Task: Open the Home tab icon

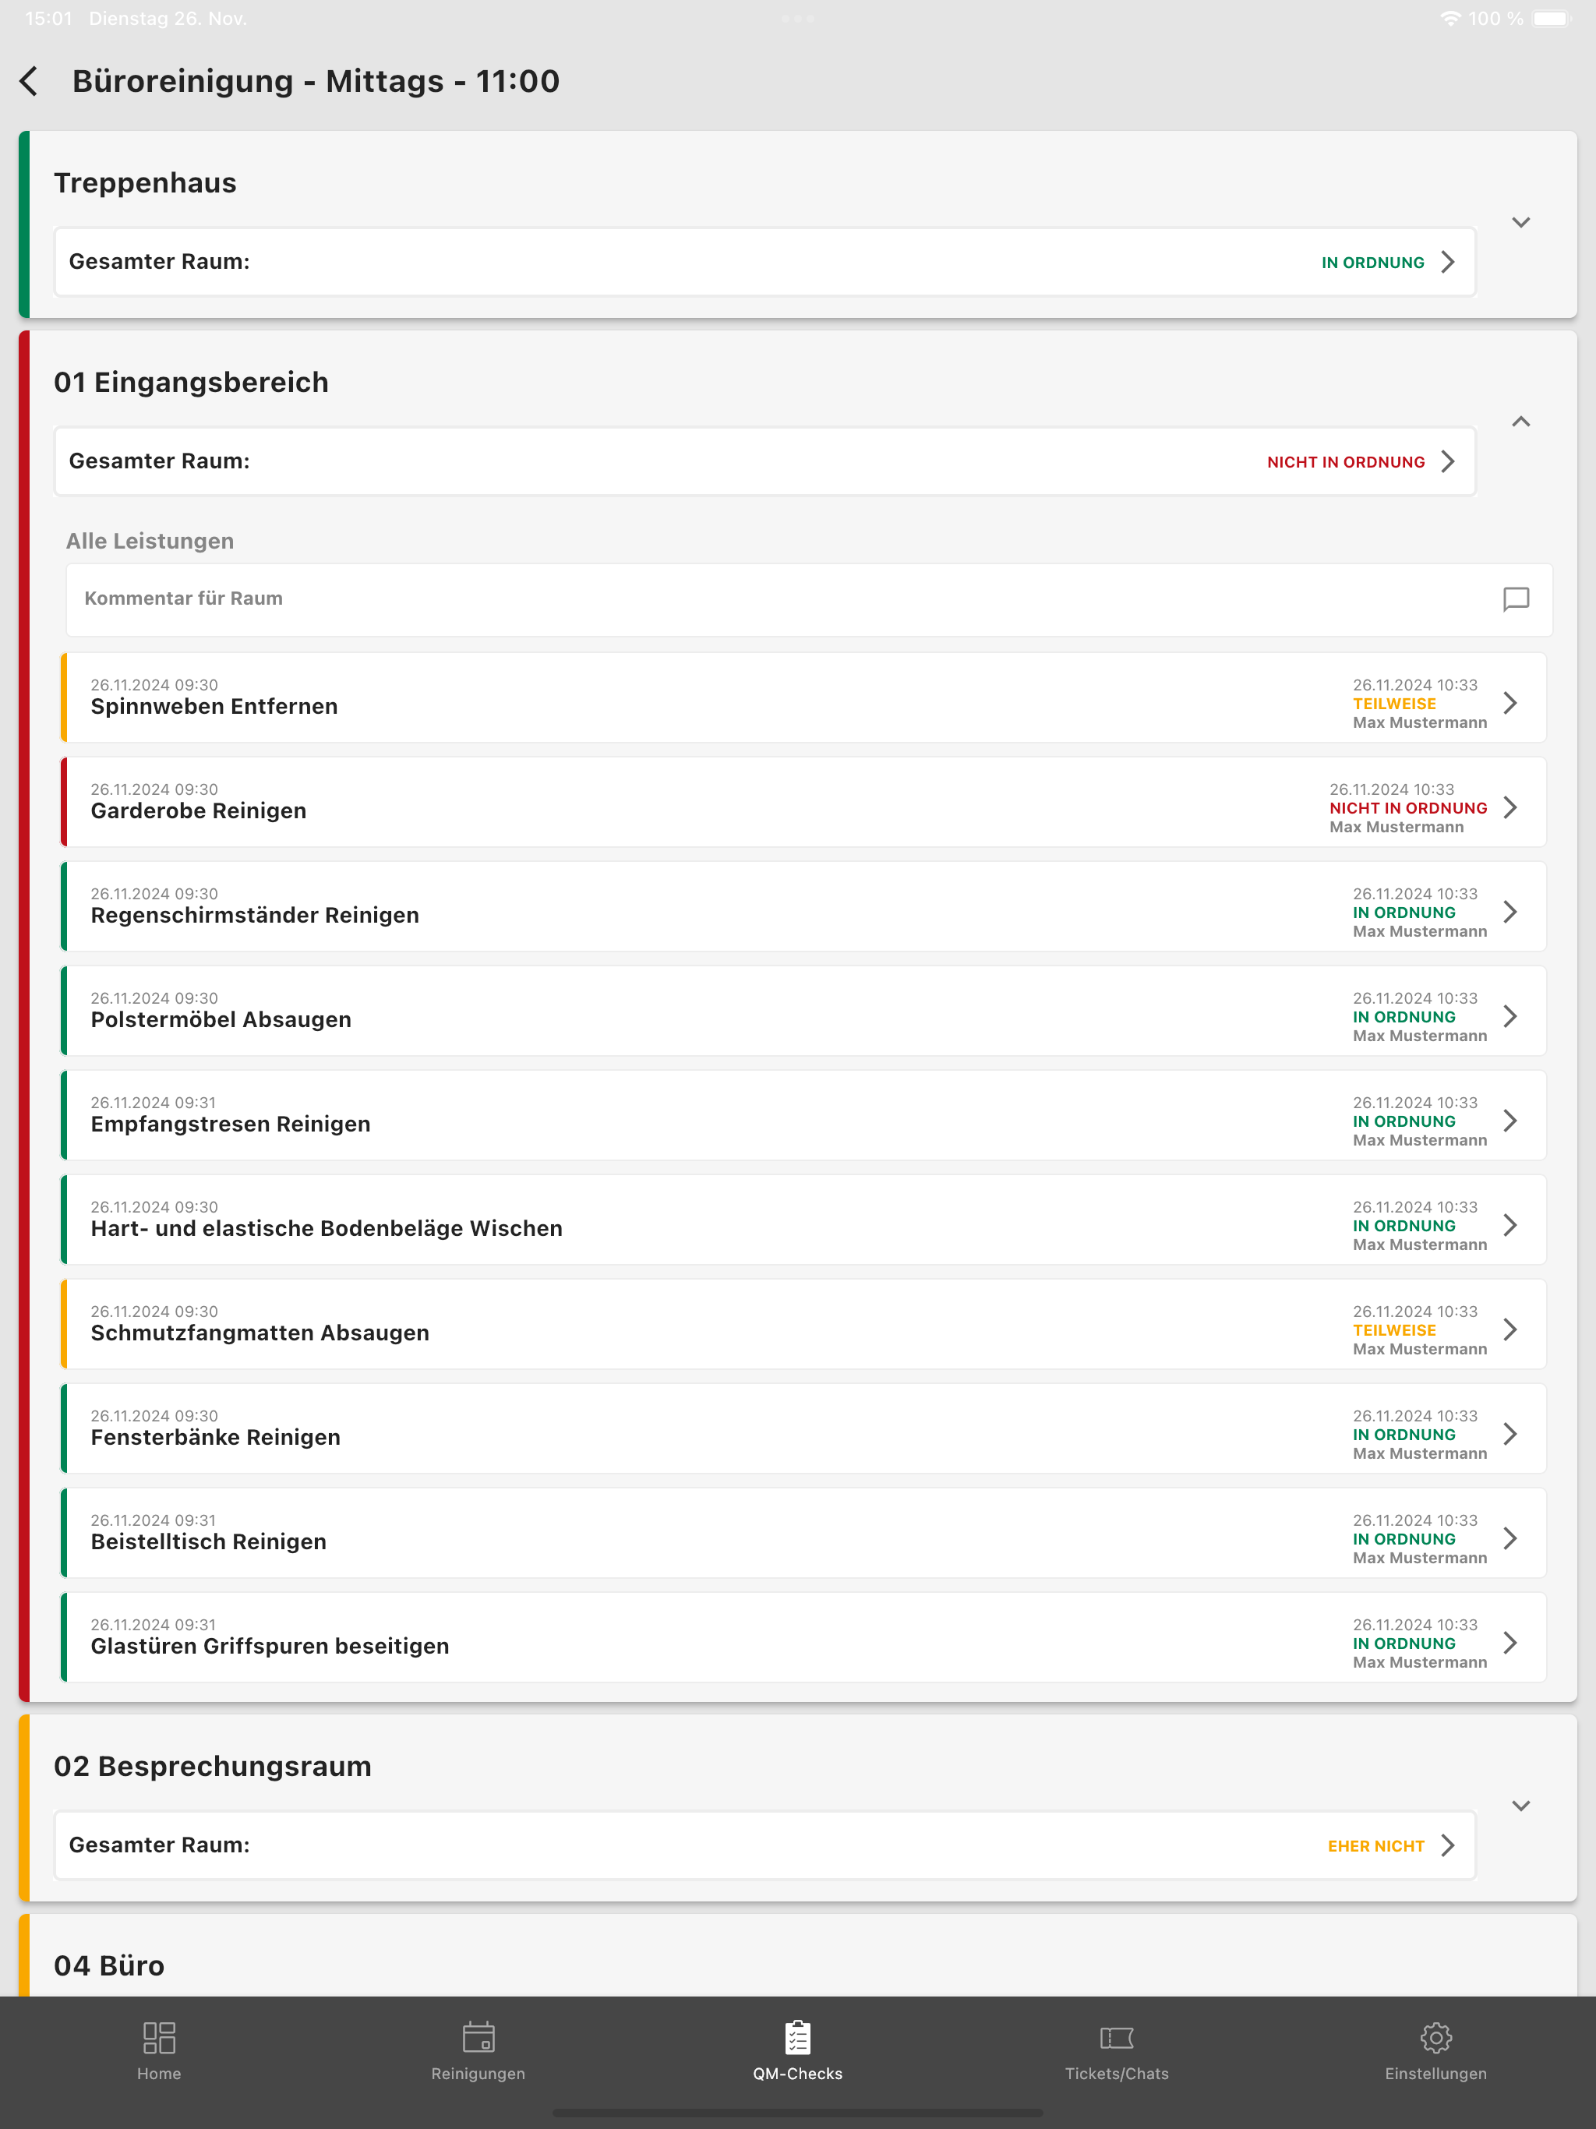Action: coord(159,2038)
